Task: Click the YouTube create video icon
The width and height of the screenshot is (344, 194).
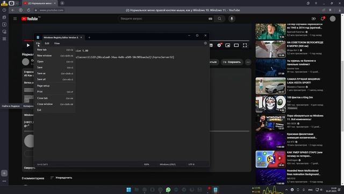Action: point(313,19)
